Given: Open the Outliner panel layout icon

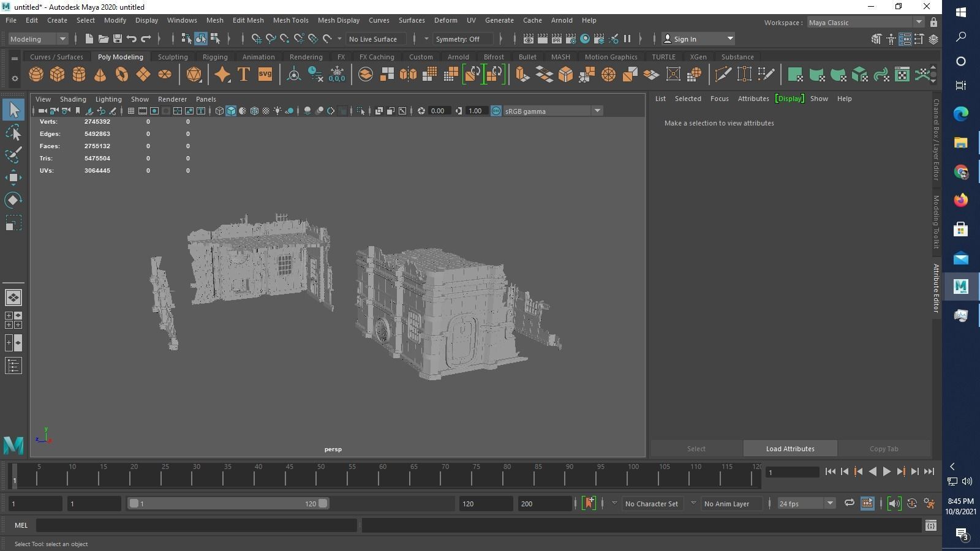Looking at the screenshot, I should [13, 366].
